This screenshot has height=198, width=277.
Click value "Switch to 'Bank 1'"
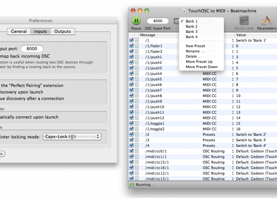[x=251, y=40]
